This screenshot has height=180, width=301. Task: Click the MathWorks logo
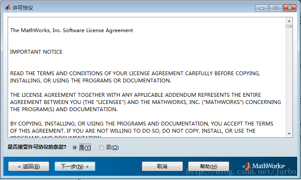(x=263, y=166)
